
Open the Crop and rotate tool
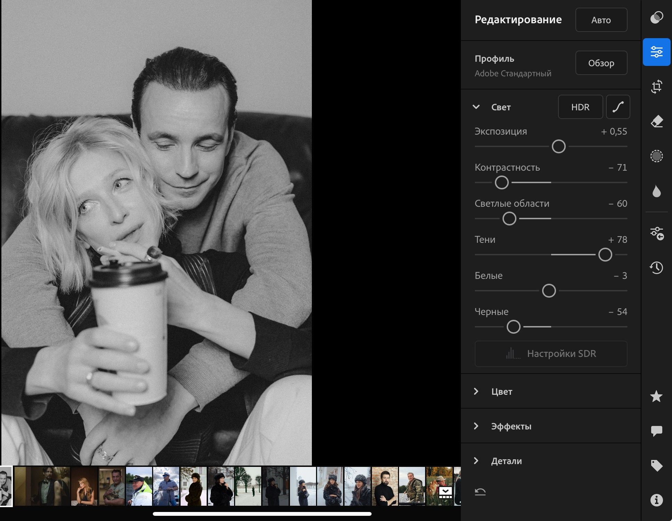[x=656, y=87]
